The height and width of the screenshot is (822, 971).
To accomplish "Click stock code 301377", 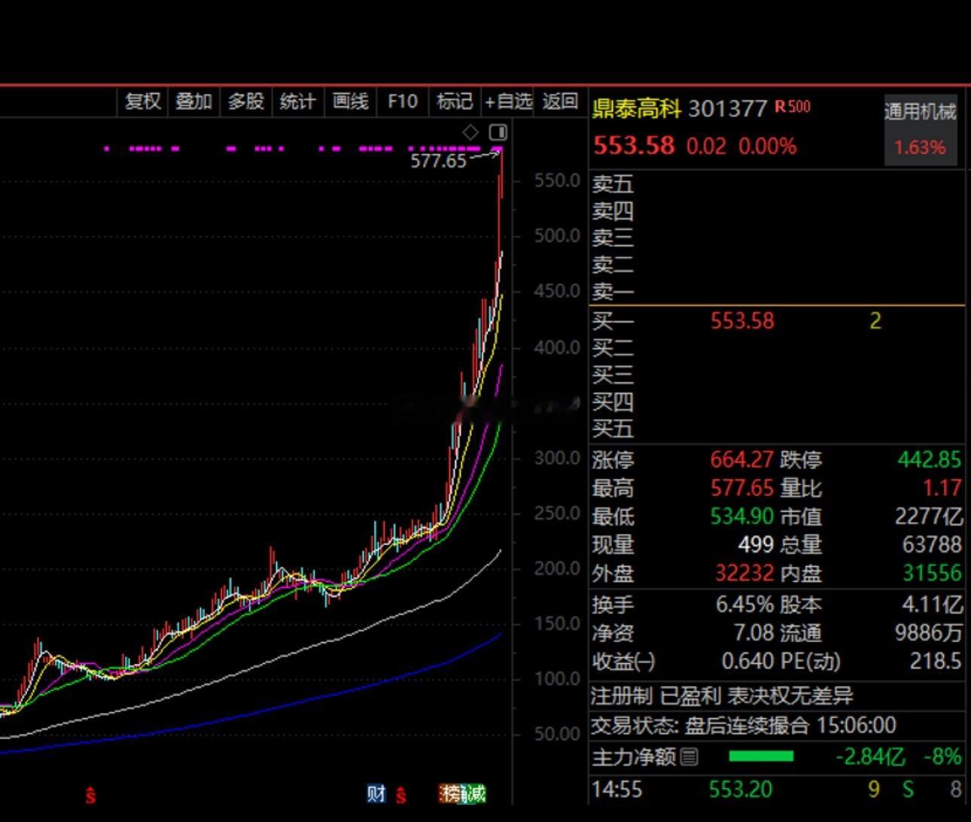I will 727,109.
